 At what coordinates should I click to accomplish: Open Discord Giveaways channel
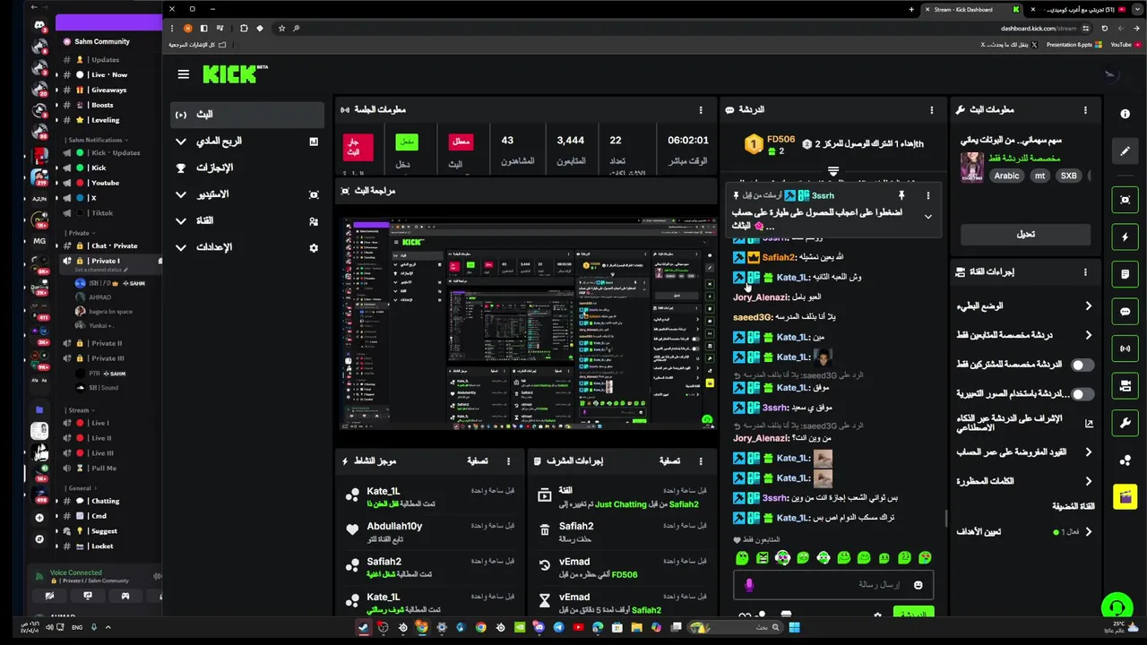108,90
